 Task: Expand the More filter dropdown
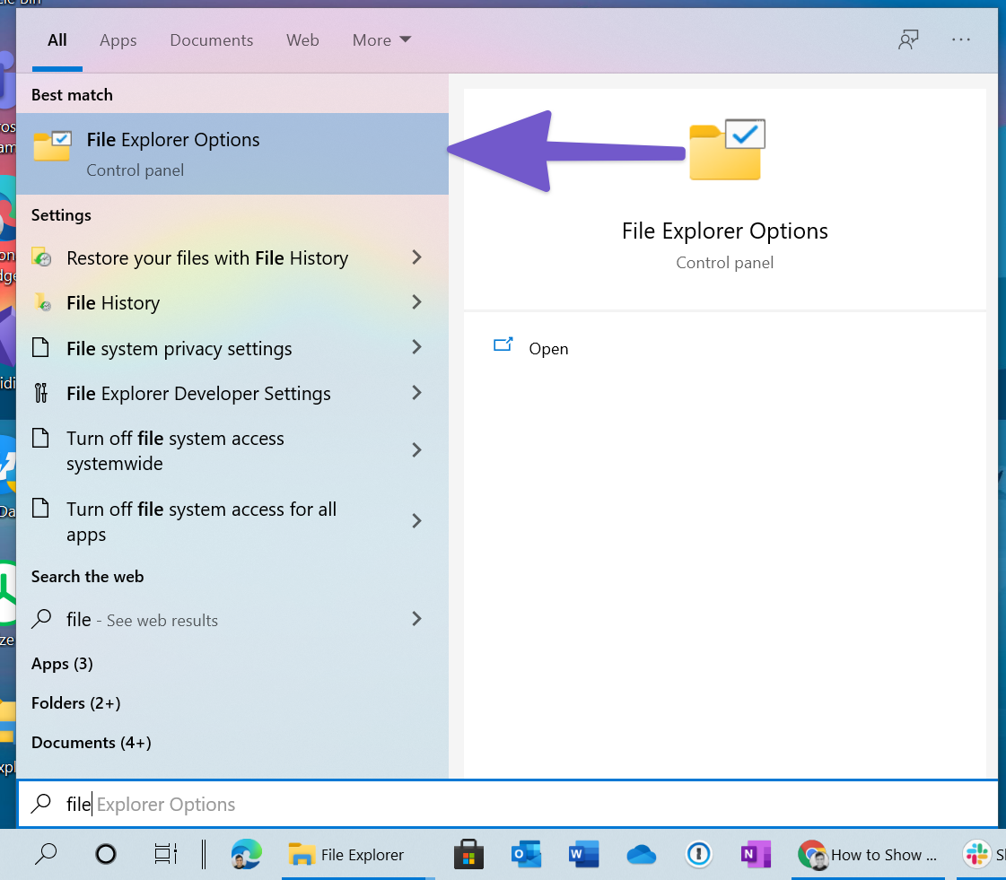pyautogui.click(x=381, y=40)
